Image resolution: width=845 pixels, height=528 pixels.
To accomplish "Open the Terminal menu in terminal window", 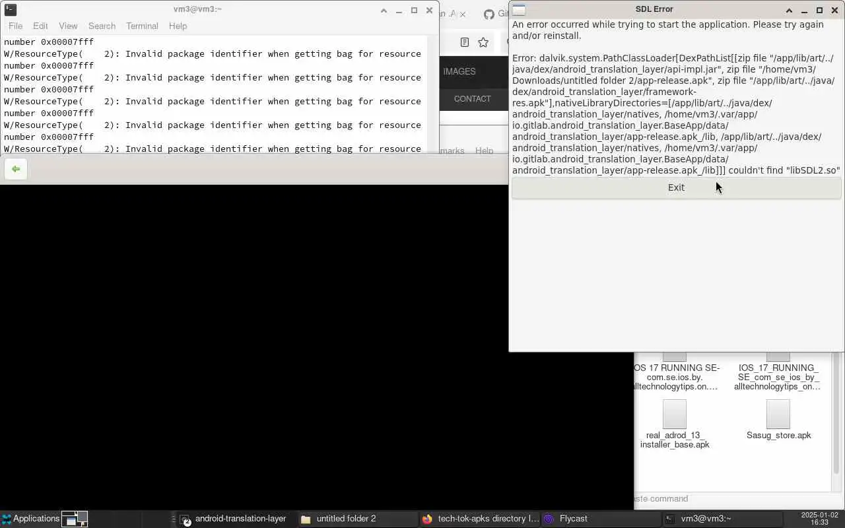I will click(142, 26).
